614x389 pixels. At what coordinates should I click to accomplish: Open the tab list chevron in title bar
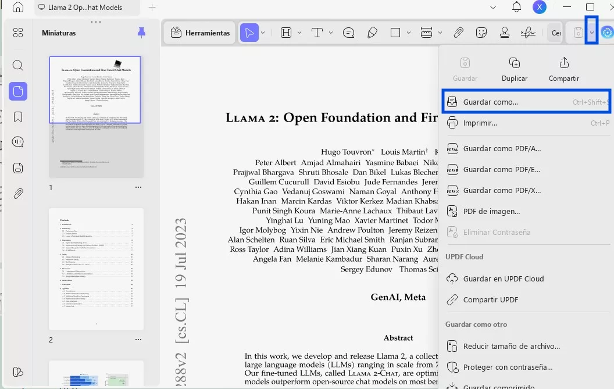(493, 8)
